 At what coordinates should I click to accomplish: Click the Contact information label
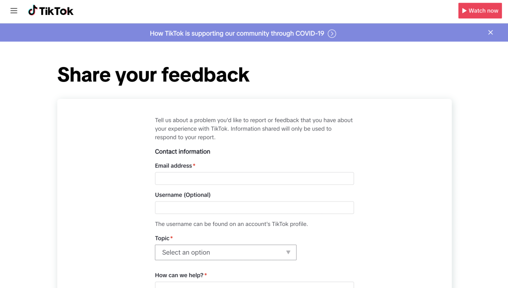(183, 151)
